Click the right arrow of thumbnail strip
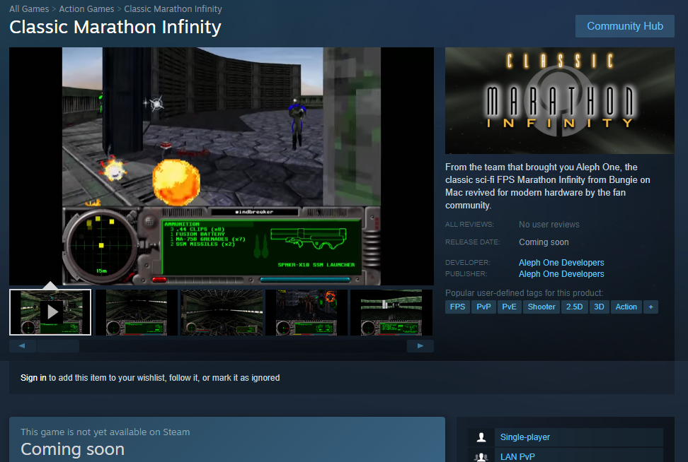The width and height of the screenshot is (688, 462). click(420, 346)
